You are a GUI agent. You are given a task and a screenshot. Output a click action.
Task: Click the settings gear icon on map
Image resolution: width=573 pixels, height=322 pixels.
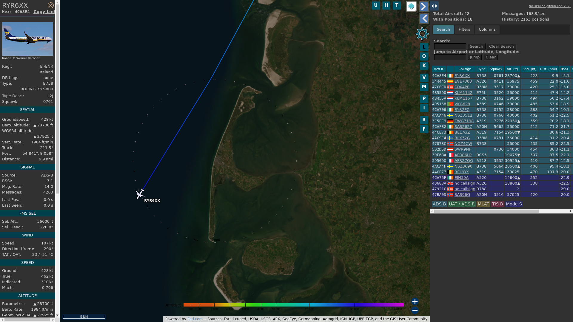tap(422, 34)
